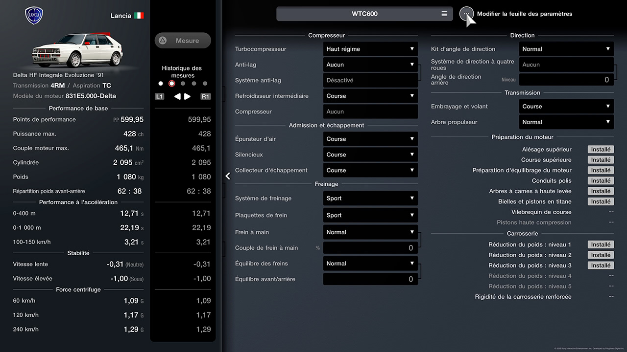Open the Épurateur d'air dropdown
Viewport: 627px width, 352px height.
click(370, 139)
